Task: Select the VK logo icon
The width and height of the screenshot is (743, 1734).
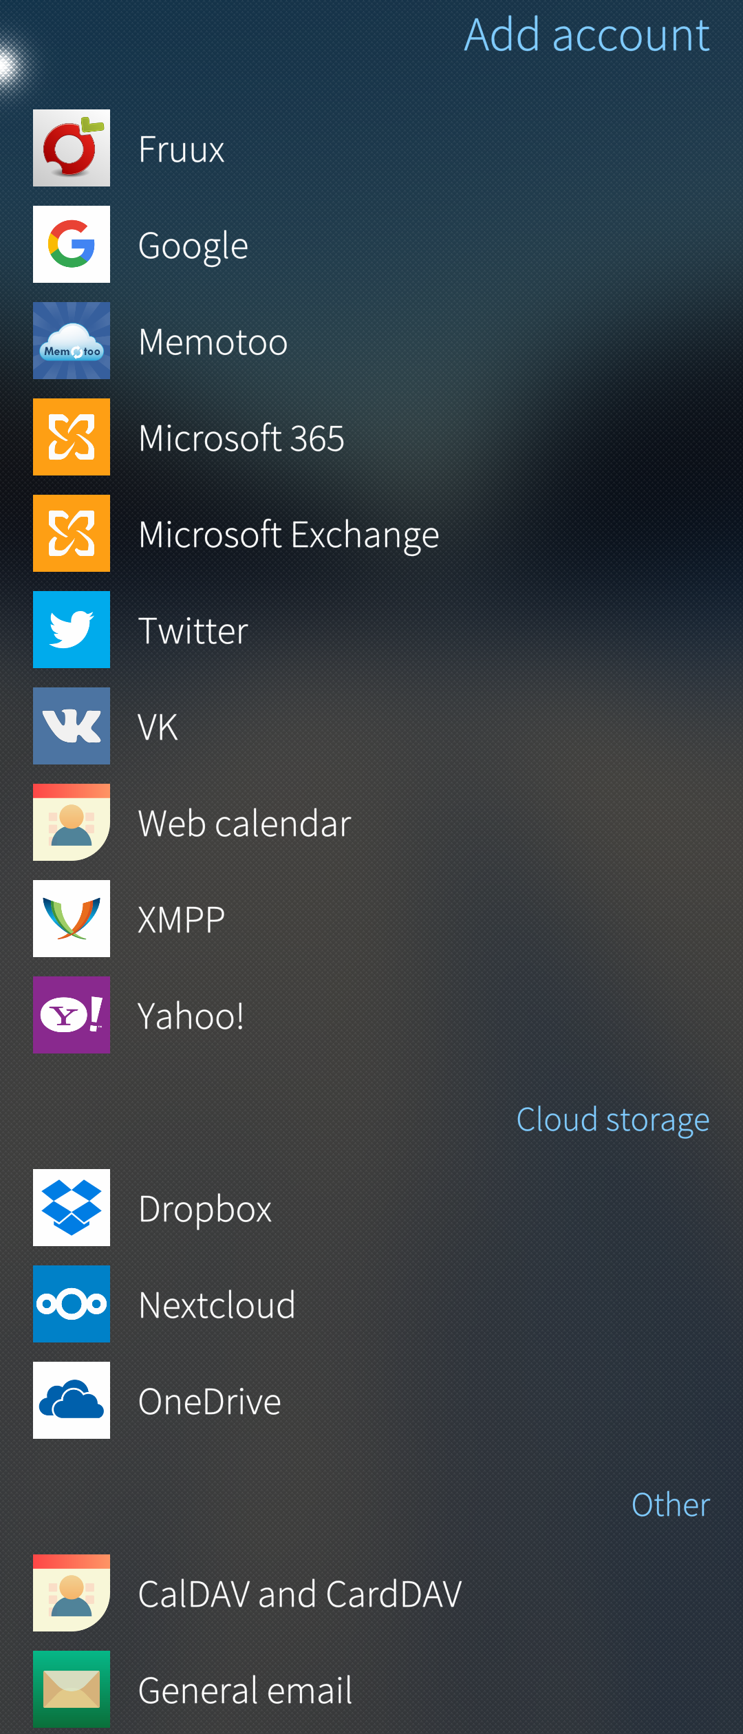Action: (72, 726)
